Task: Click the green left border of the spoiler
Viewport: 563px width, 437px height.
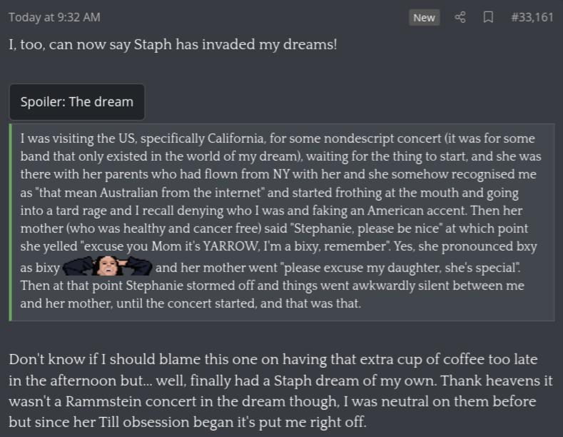Action: 11,221
